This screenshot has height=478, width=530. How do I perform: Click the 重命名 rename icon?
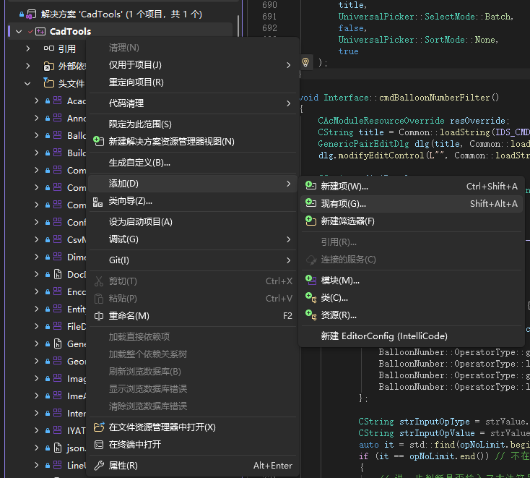click(x=99, y=316)
